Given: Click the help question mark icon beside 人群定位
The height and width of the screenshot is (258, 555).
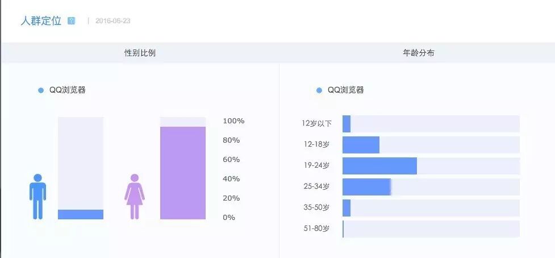Looking at the screenshot, I should (71, 21).
